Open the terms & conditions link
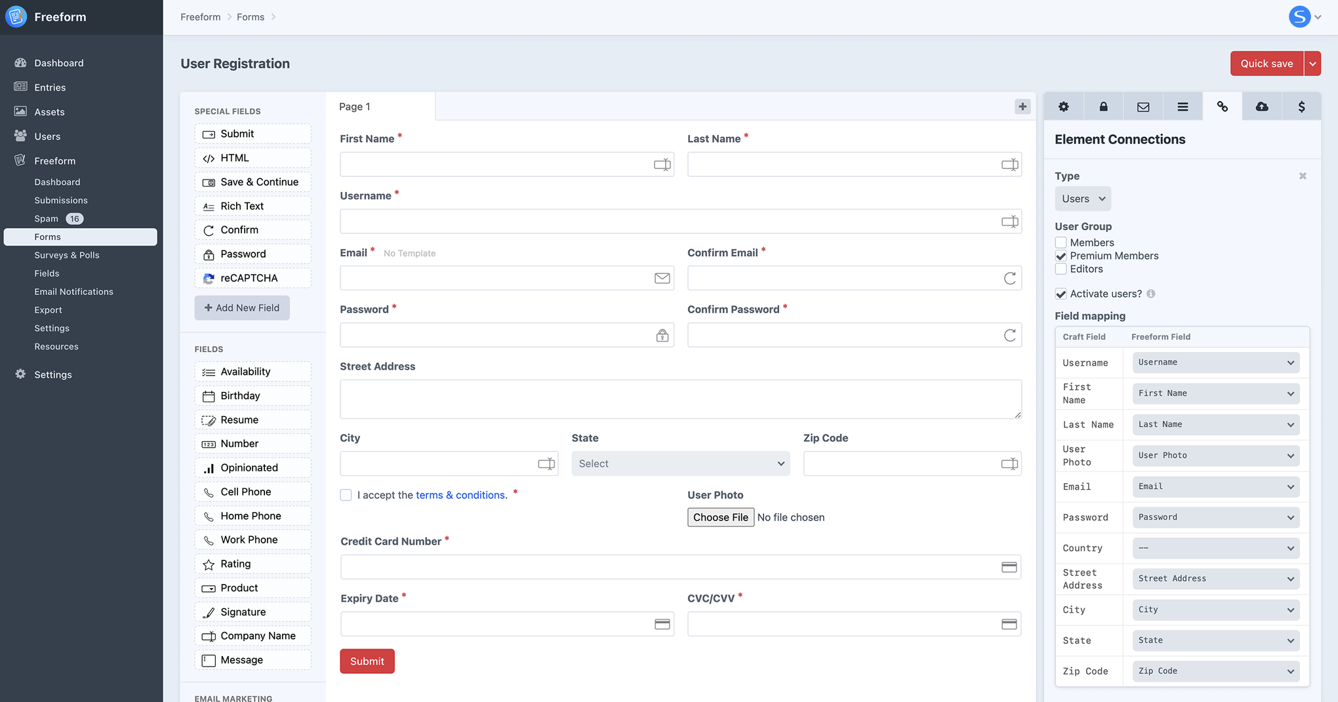The image size is (1338, 702). click(460, 495)
